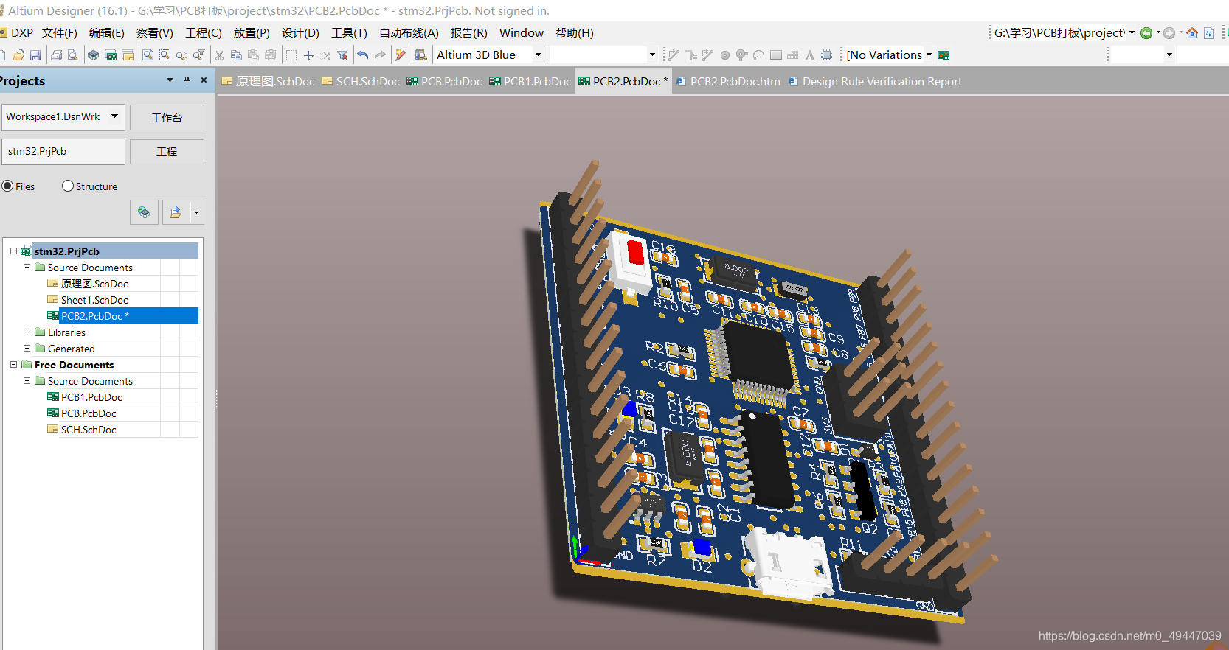
Task: Pin the Projects panel
Action: [187, 80]
